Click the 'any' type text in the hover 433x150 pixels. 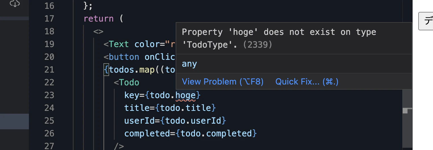(x=189, y=64)
